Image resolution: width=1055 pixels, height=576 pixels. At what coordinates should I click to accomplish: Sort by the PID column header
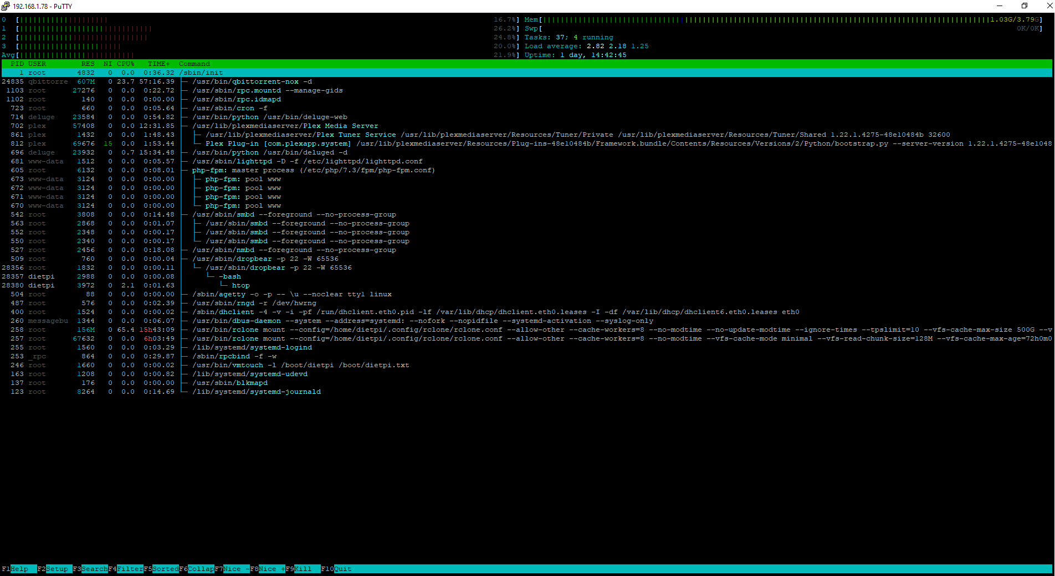[17, 64]
